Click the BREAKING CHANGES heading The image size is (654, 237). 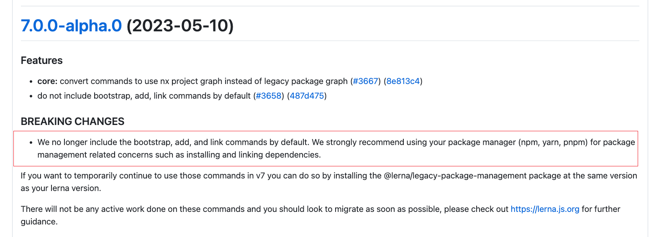[x=72, y=122]
